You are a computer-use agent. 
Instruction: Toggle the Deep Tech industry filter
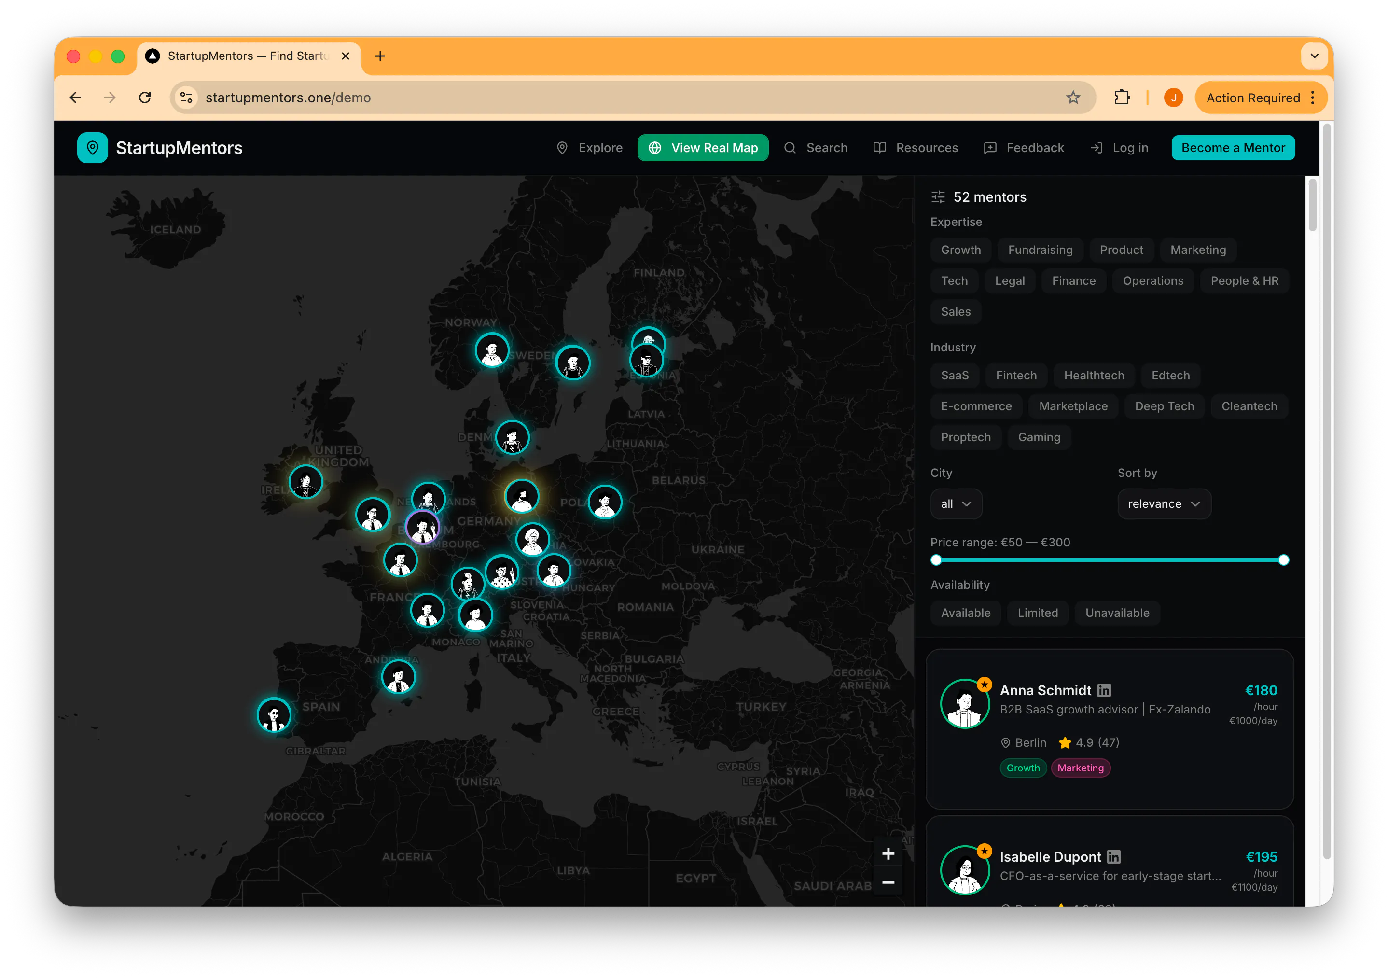point(1165,406)
